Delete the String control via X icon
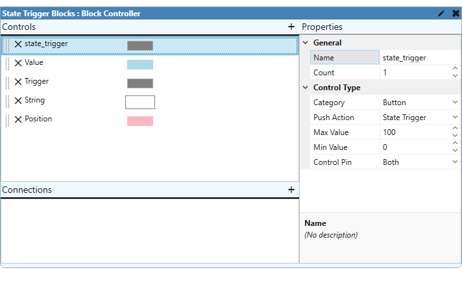 point(18,101)
